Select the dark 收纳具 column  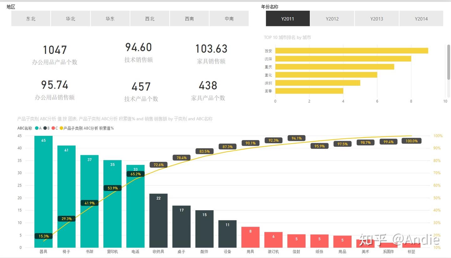click(x=158, y=221)
